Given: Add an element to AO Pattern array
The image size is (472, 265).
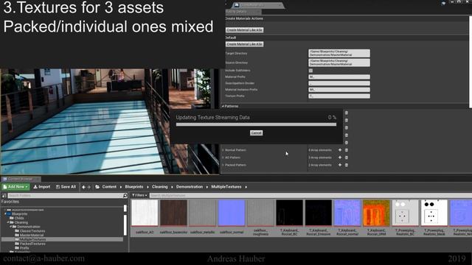Looking at the screenshot, I should (x=340, y=158).
